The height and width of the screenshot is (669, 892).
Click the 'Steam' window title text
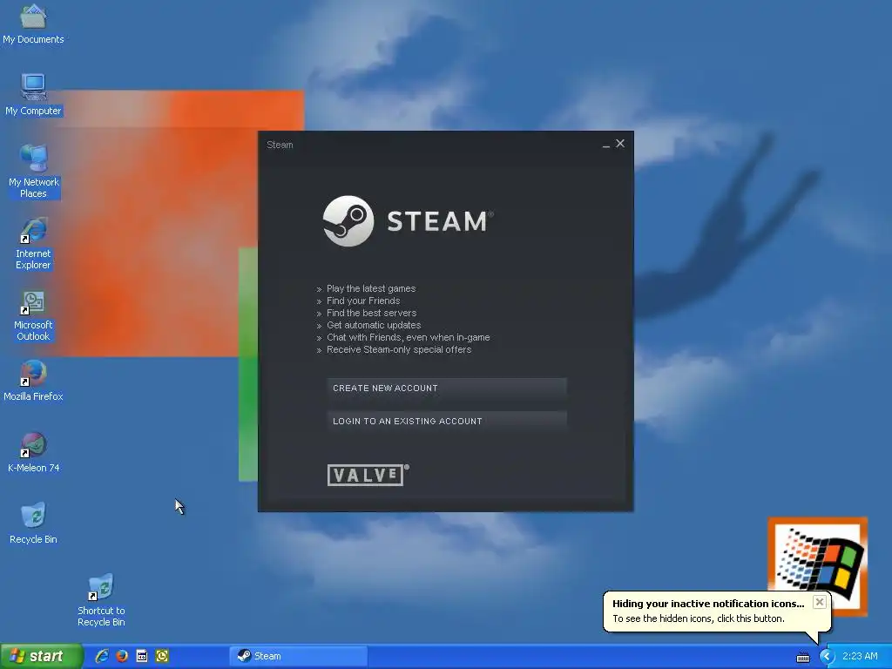280,145
